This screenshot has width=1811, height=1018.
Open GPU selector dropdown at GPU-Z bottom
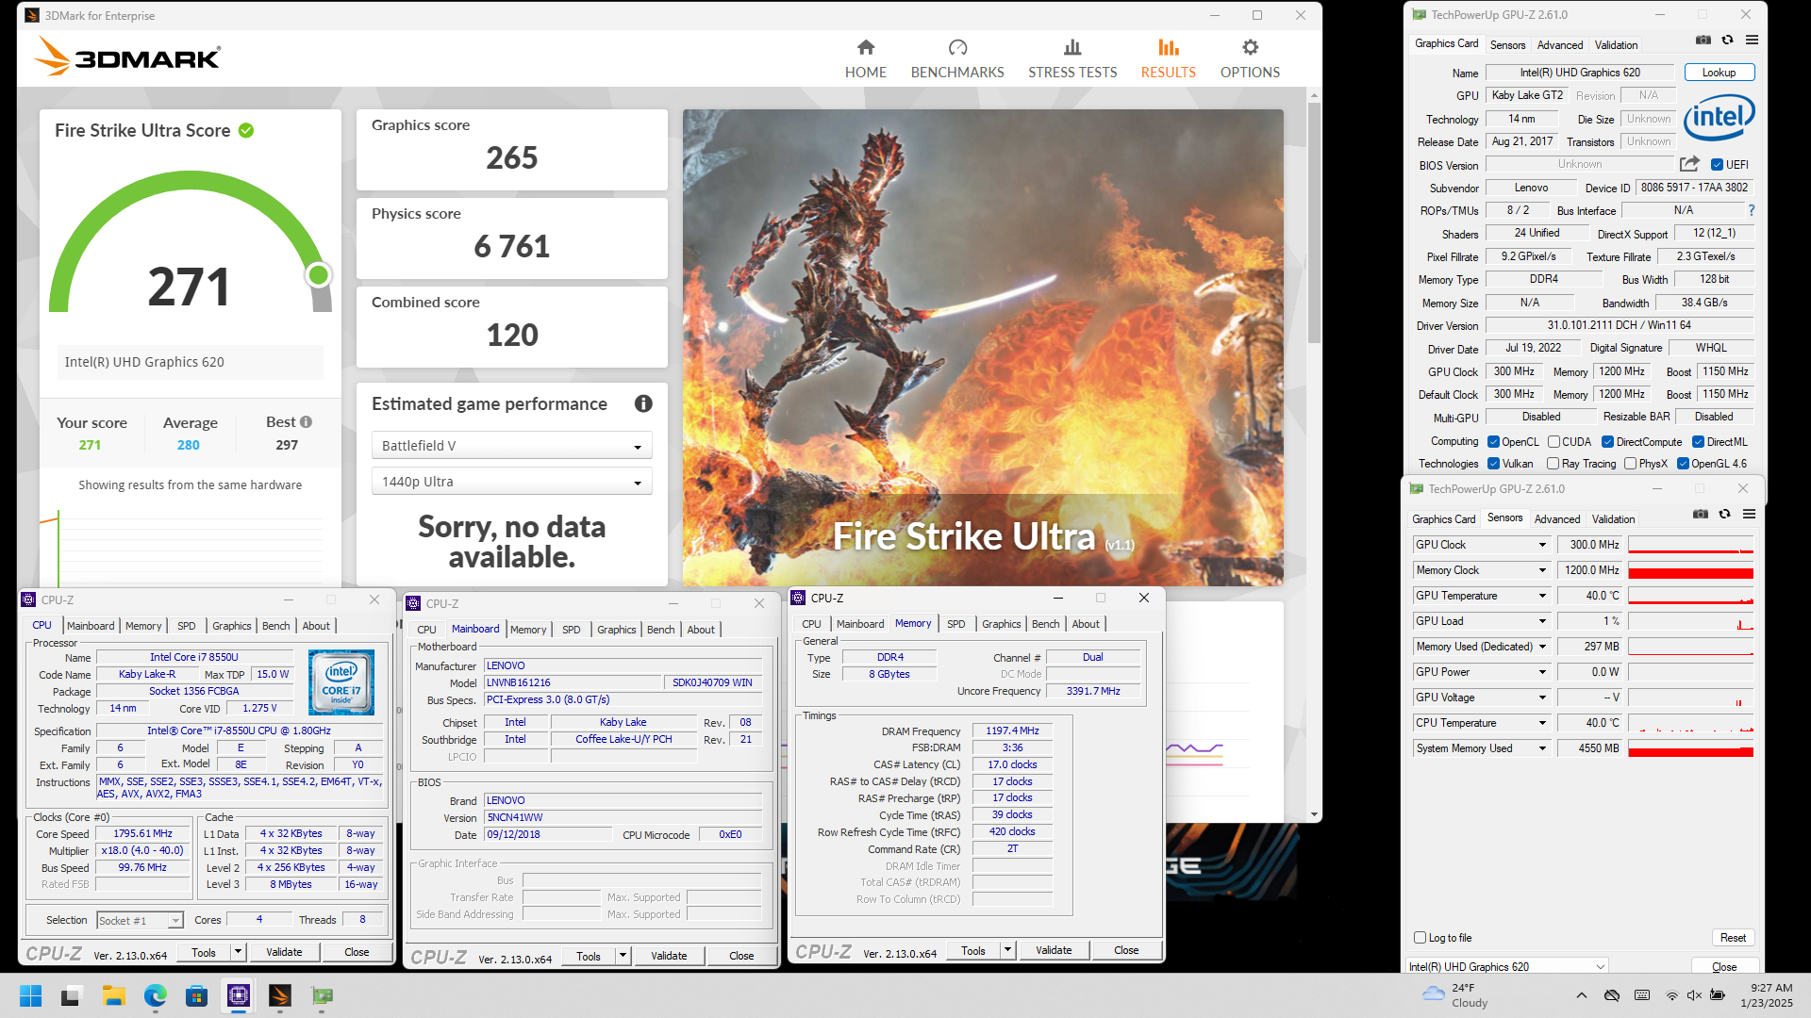pos(1506,966)
